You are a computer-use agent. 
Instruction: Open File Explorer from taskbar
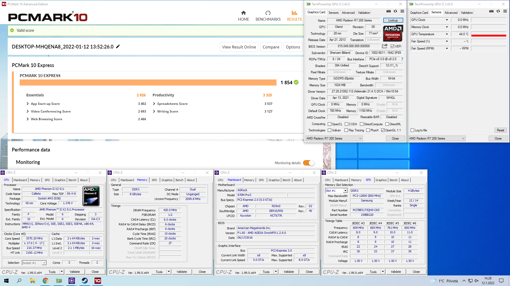pyautogui.click(x=32, y=281)
